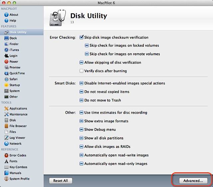Toggle Do not move to Trash
The image size is (213, 187).
point(81,100)
